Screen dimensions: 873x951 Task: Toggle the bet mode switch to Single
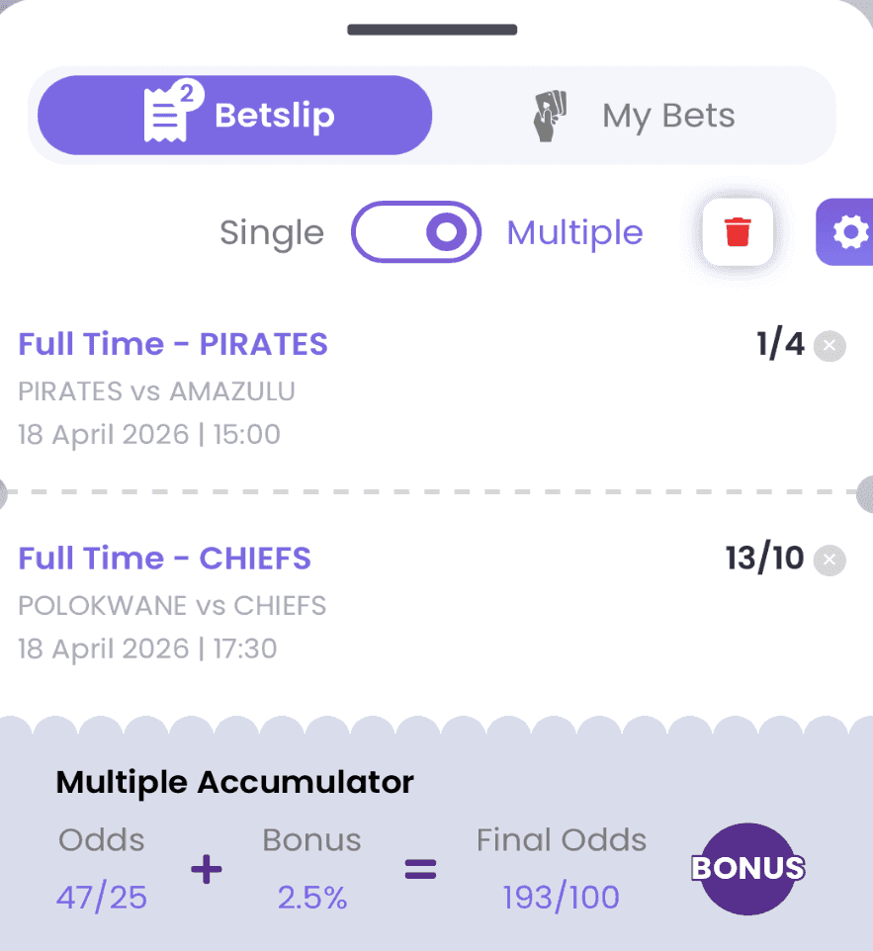416,231
